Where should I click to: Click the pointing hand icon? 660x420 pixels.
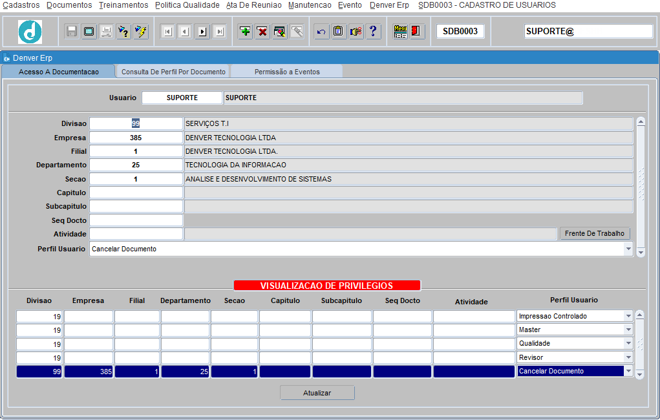tap(356, 32)
